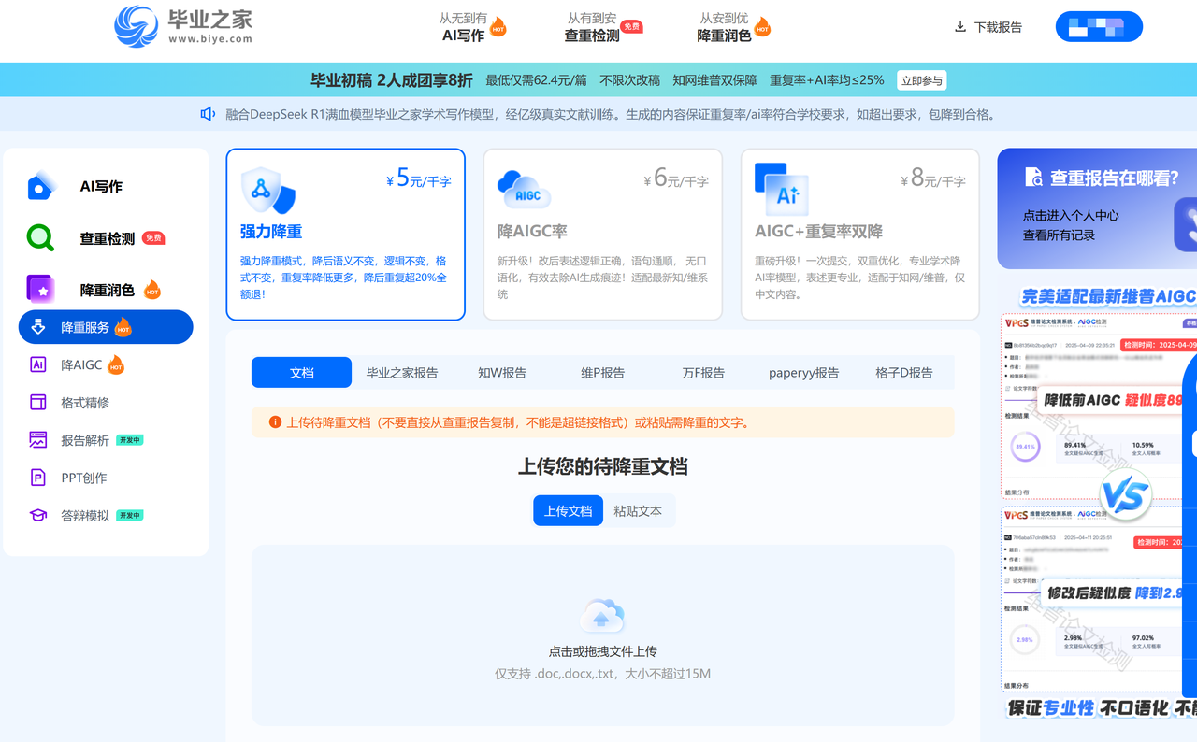
Task: Click the 立即参与 button
Action: [x=921, y=80]
